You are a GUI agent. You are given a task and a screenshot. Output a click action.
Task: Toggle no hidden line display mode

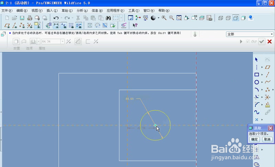point(236,18)
